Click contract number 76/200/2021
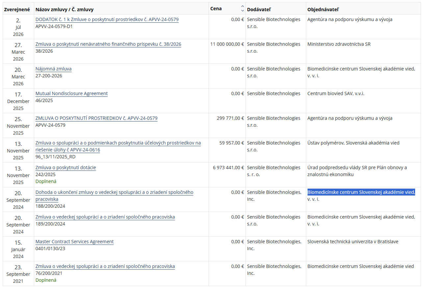The width and height of the screenshot is (423, 289). [x=49, y=273]
